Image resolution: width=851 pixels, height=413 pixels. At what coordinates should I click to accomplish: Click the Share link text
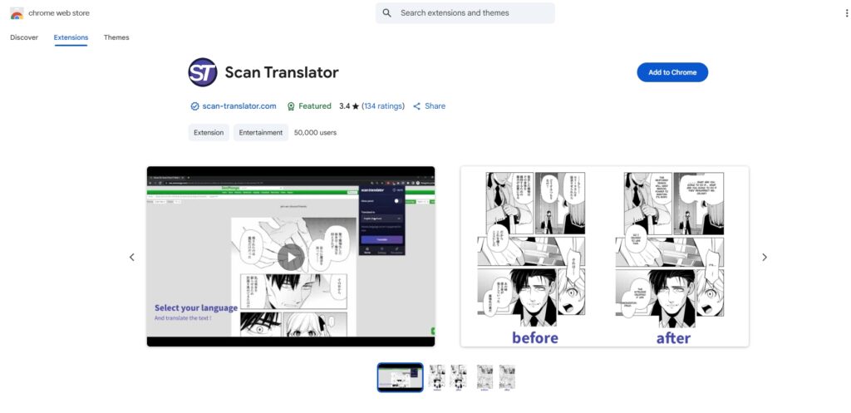435,106
